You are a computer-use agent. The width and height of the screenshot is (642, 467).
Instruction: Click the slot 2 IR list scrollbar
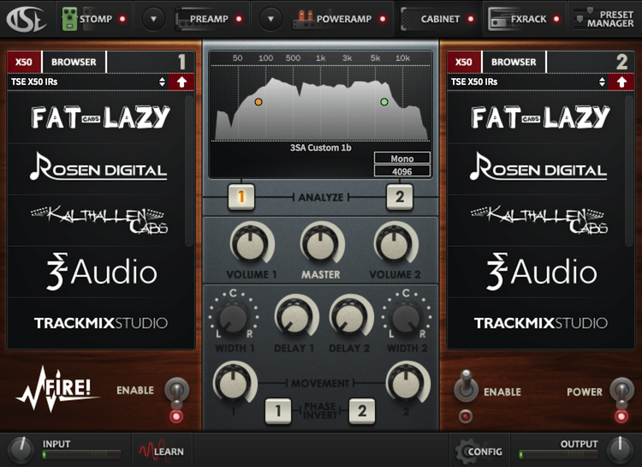click(x=629, y=171)
